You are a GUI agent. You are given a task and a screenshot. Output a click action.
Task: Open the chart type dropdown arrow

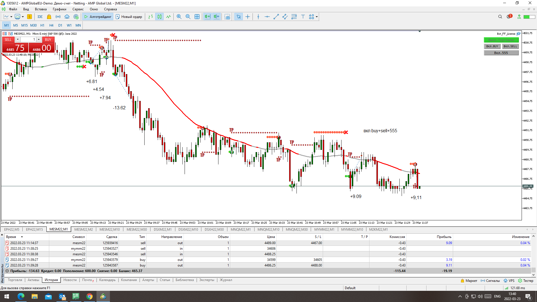11,17
